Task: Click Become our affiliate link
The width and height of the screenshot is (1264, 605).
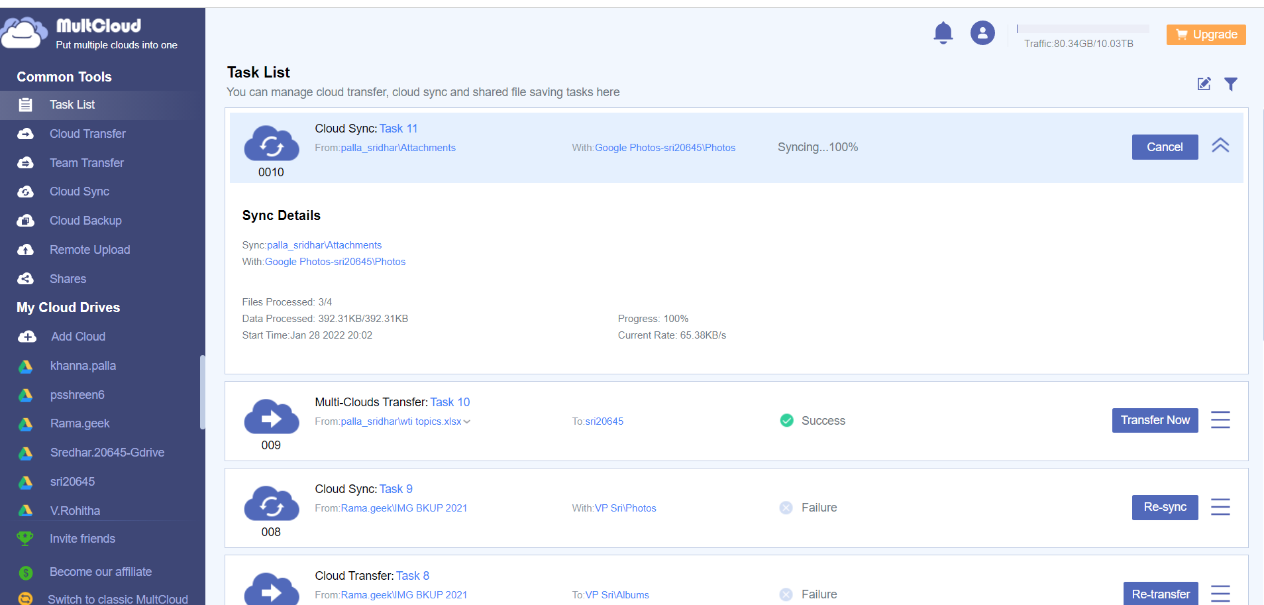Action: click(101, 572)
